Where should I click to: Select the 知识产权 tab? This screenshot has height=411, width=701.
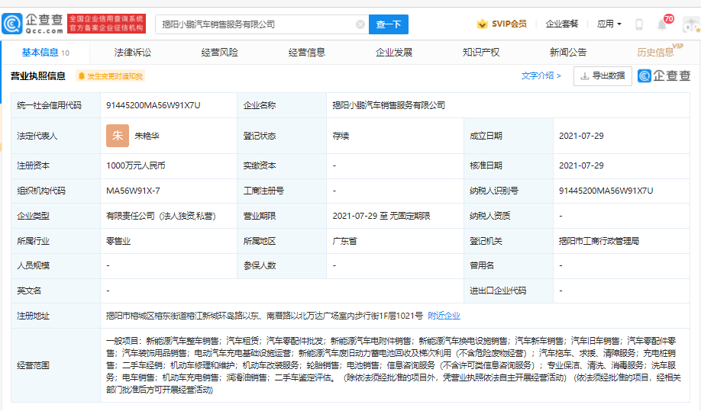pos(481,53)
